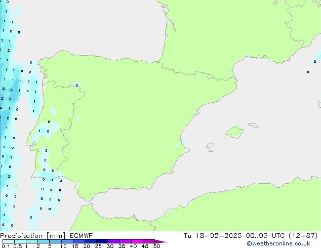Select the 1–2 mm legend swatch
Image resolution: width=321 pixels, height=248 pixels.
pos(32,241)
